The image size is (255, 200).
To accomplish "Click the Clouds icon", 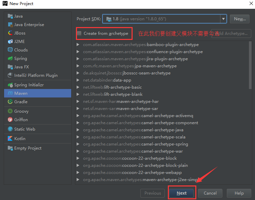I will (10, 50).
